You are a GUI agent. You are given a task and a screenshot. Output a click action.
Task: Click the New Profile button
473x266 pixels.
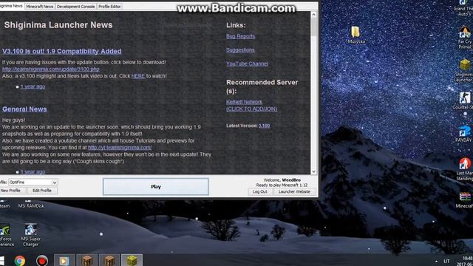coord(10,191)
